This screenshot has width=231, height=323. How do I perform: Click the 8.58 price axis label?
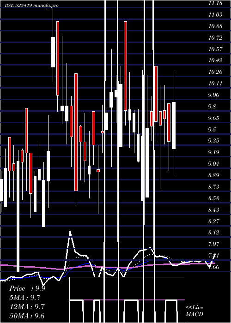tap(214, 198)
